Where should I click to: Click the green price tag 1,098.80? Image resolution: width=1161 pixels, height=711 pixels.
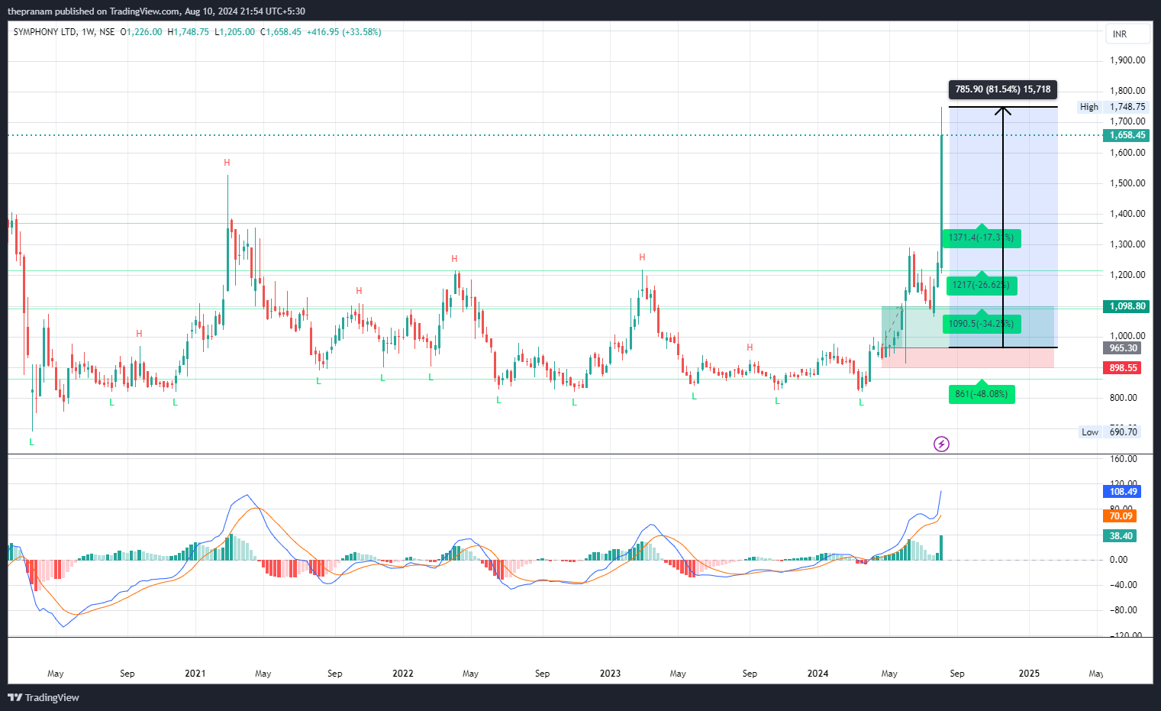click(1127, 306)
